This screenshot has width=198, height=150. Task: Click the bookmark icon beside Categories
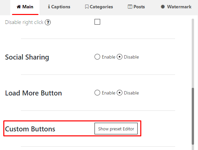click(x=87, y=7)
